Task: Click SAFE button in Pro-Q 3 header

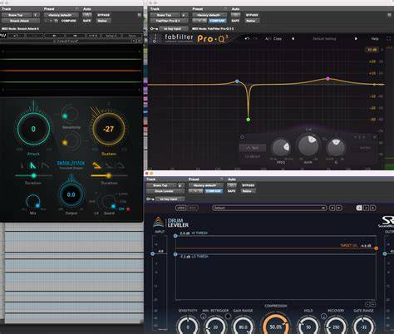Action: click(235, 21)
